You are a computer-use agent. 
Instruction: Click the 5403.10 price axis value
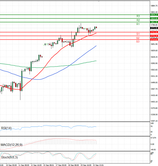(154, 102)
